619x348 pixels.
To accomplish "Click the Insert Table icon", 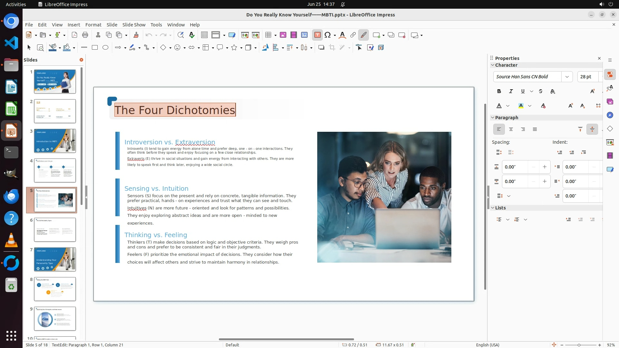I will click(x=268, y=35).
